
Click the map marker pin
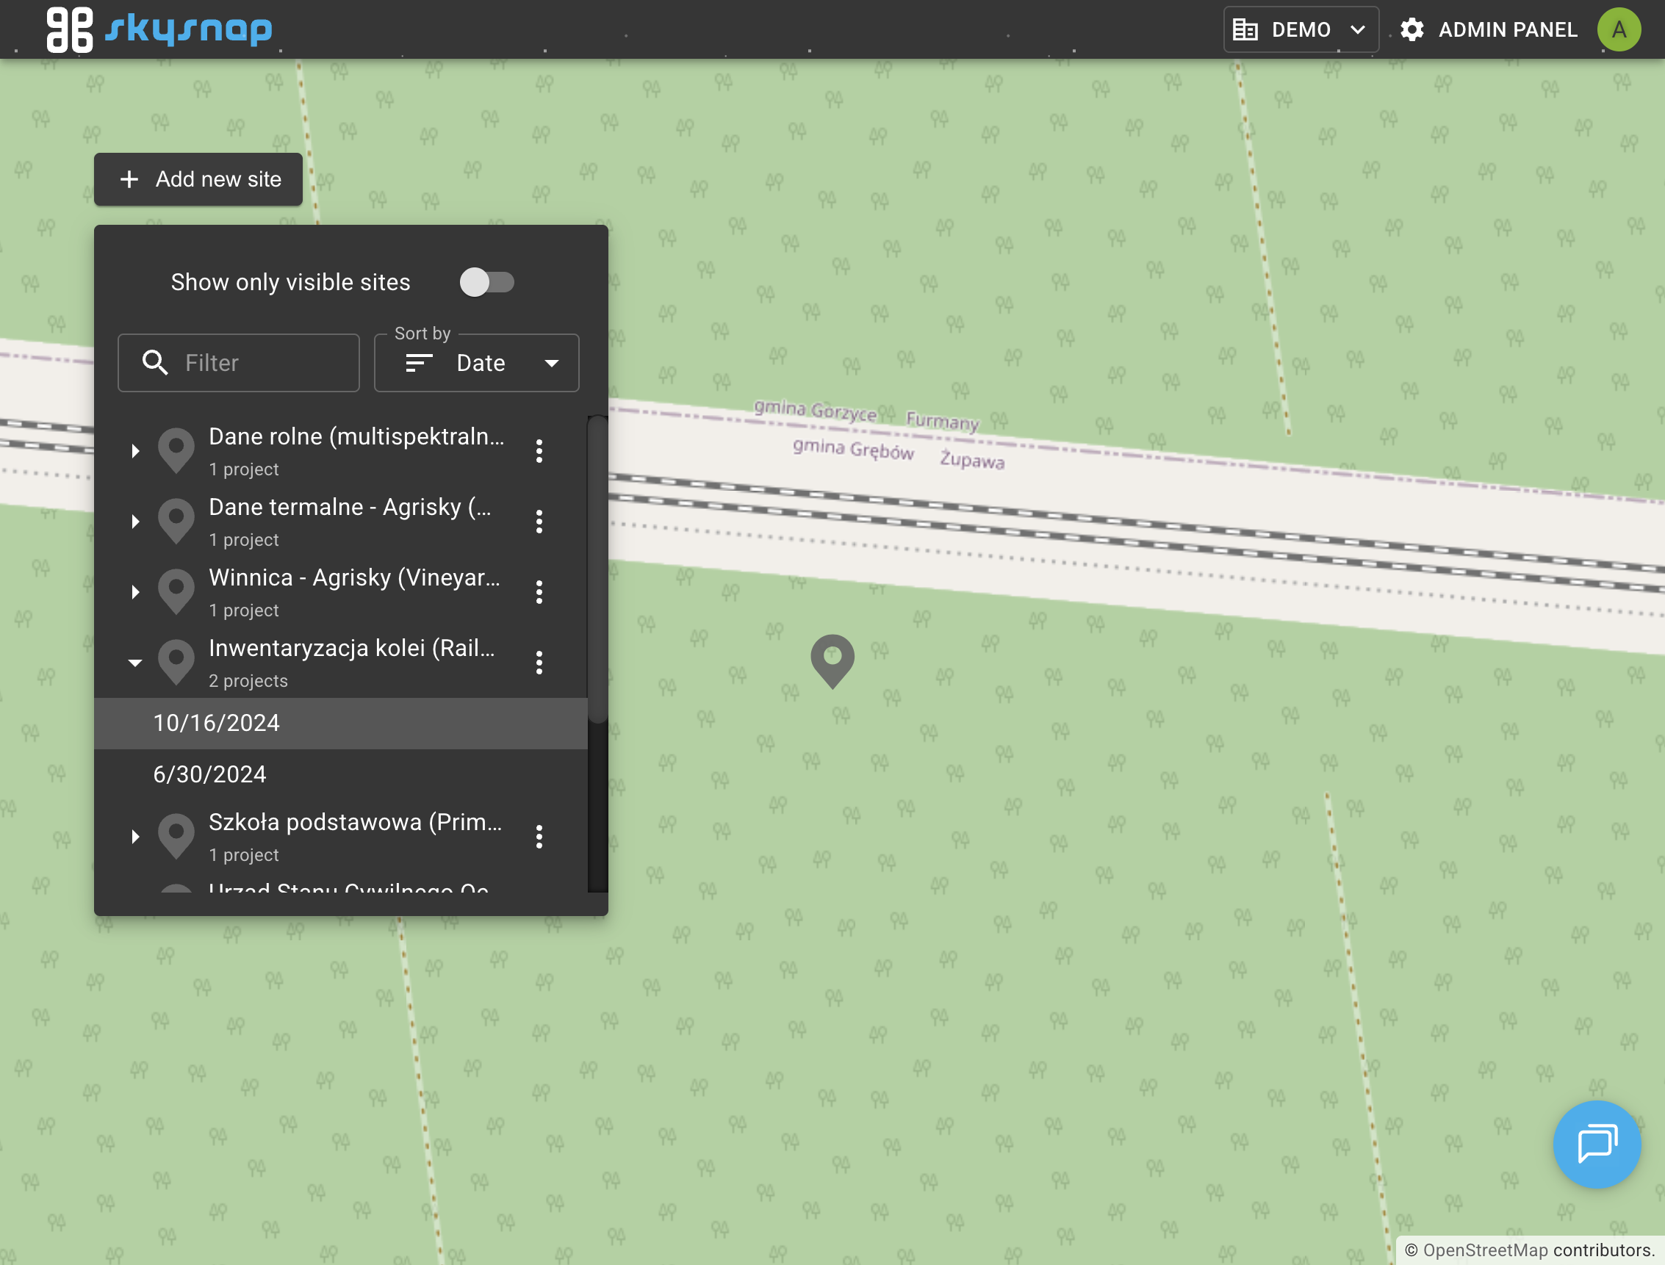tap(832, 661)
